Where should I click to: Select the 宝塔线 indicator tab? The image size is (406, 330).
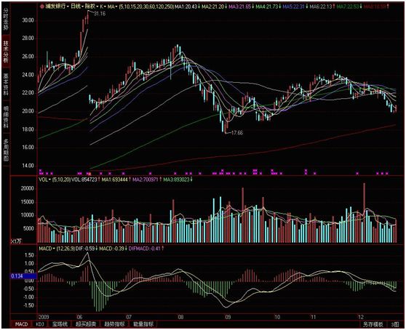click(60, 324)
